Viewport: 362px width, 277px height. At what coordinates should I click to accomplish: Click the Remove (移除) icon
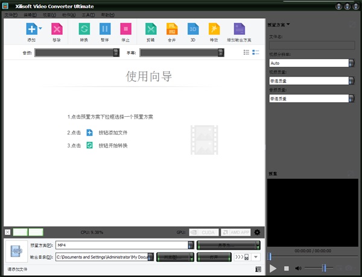click(57, 29)
